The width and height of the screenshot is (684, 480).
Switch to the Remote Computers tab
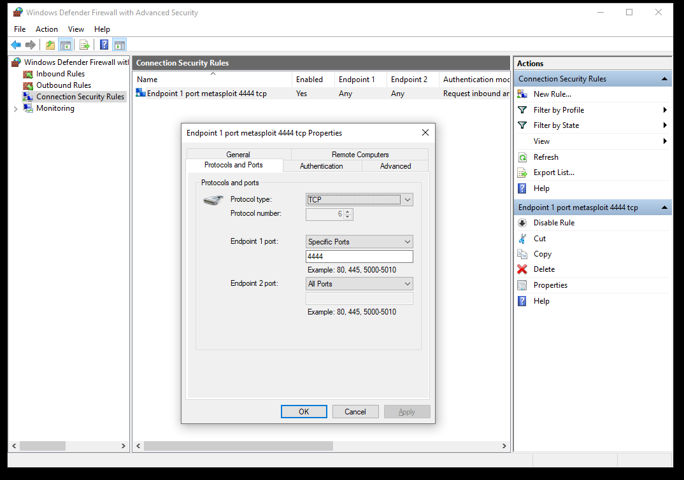tap(360, 155)
